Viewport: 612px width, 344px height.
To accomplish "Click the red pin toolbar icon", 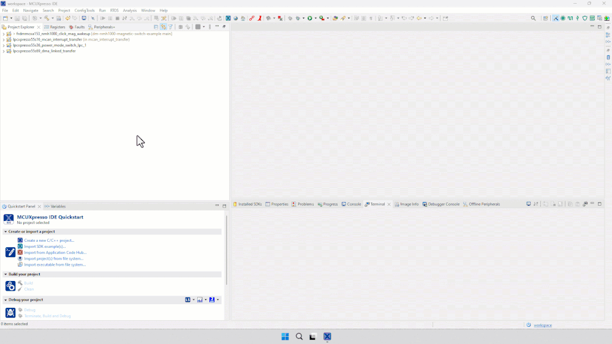I will click(x=260, y=18).
